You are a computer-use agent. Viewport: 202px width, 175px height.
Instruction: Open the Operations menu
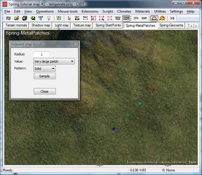click(x=45, y=11)
